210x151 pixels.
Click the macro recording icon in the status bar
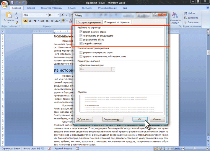pos(77,148)
